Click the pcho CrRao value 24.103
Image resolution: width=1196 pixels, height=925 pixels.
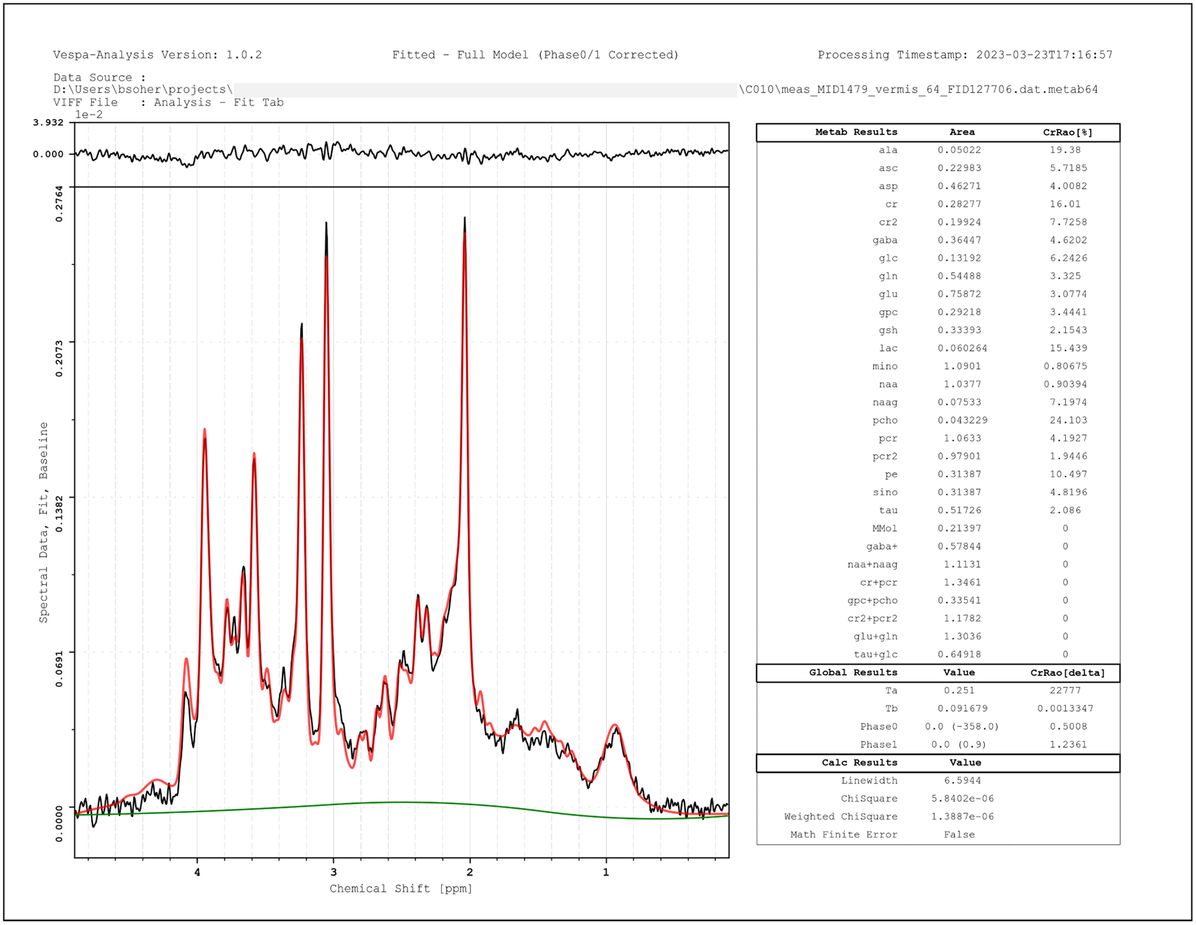[1068, 420]
